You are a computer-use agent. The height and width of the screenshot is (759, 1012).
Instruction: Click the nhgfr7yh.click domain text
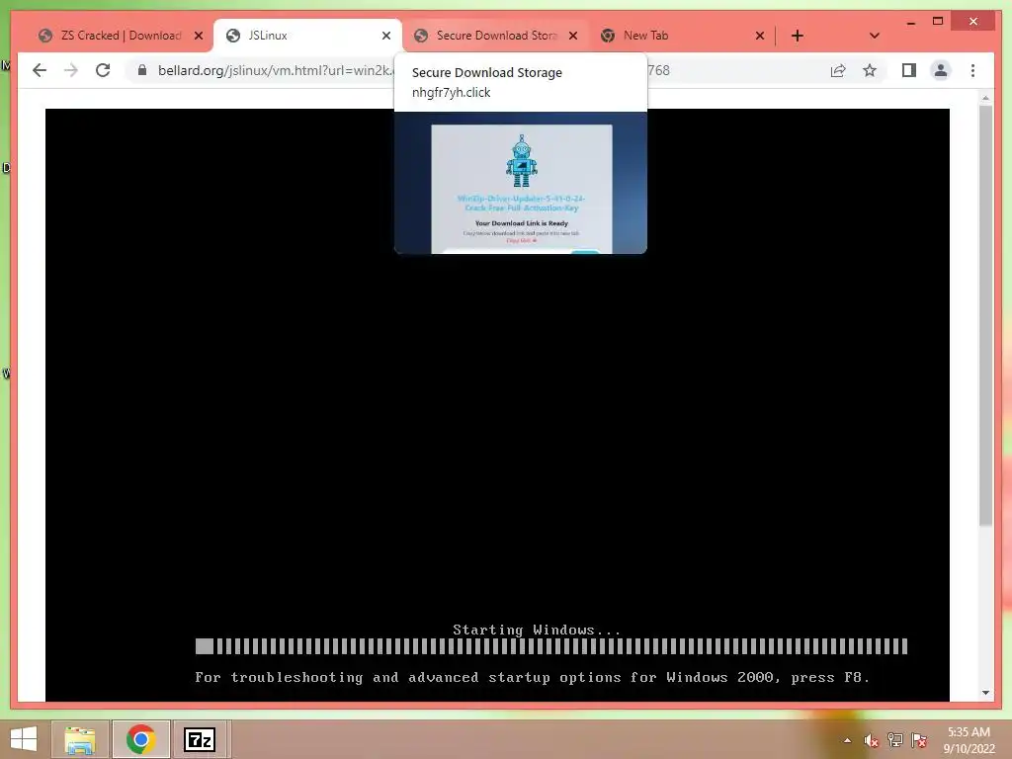click(x=451, y=92)
